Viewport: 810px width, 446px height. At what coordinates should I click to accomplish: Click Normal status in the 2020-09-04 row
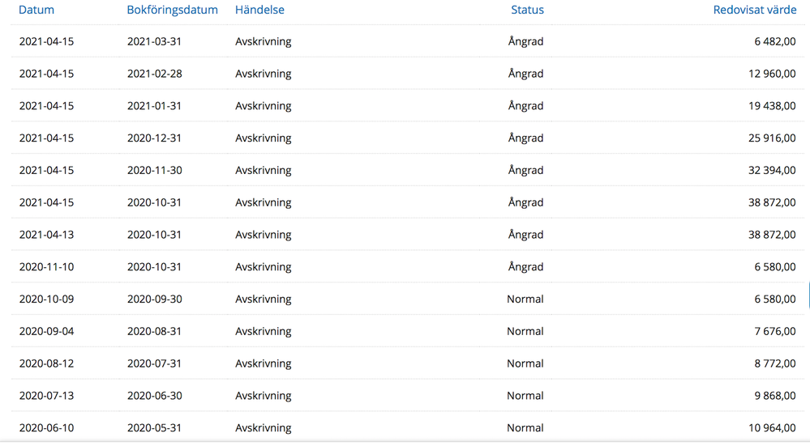click(525, 331)
